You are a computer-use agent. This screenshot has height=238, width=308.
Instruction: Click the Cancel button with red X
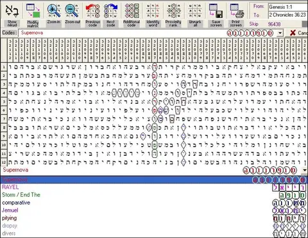[x=298, y=33]
